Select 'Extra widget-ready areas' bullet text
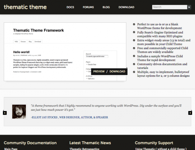This screenshot has height=150, width=195. [x=164, y=42]
